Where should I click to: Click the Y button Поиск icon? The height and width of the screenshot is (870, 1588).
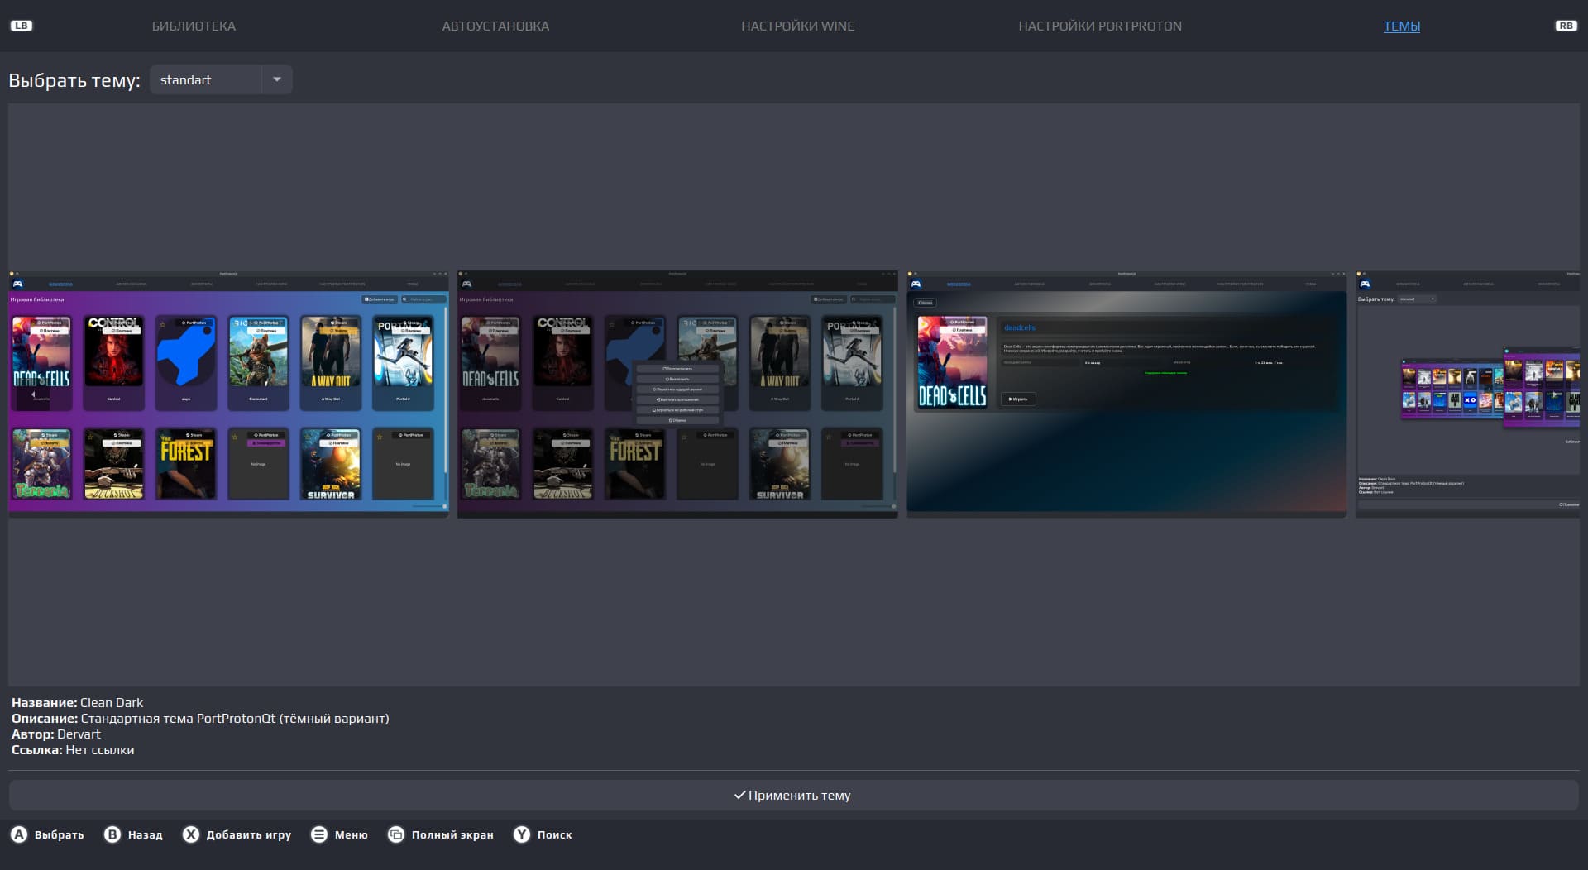(x=522, y=834)
